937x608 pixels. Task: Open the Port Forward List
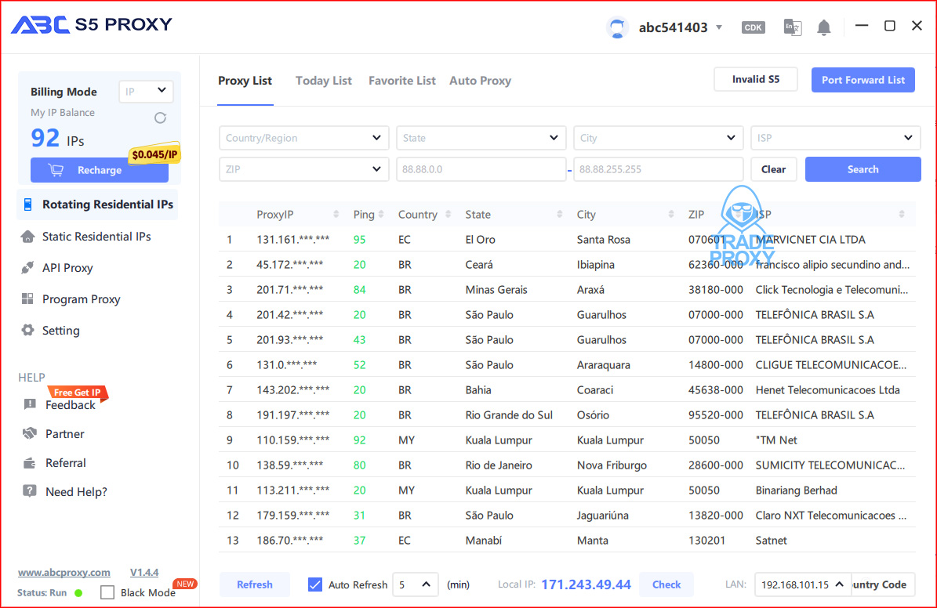[863, 80]
